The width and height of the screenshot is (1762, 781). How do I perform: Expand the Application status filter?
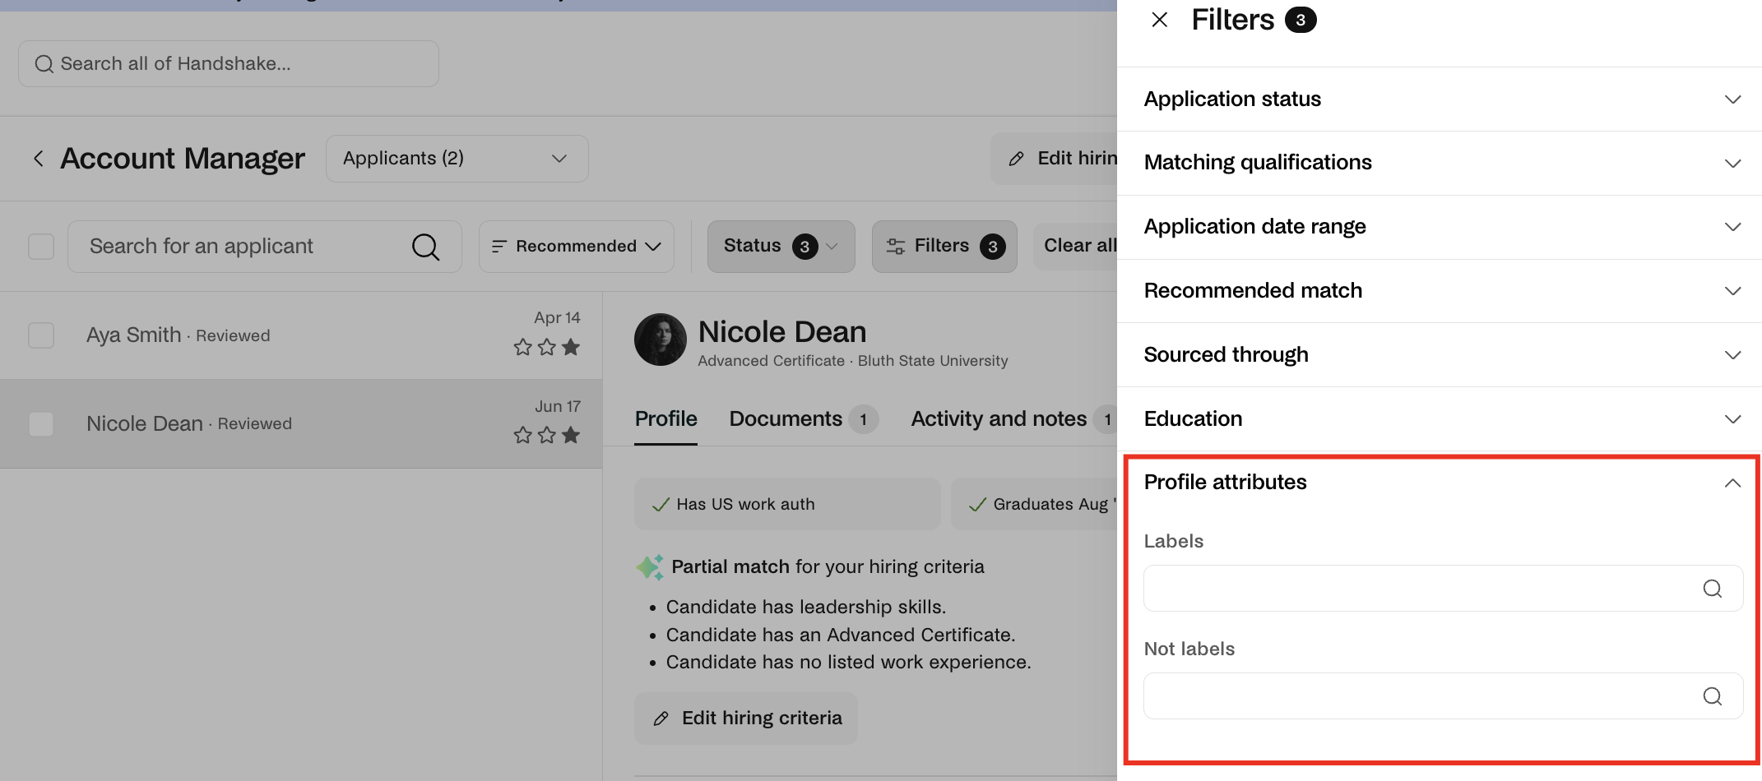[1440, 99]
